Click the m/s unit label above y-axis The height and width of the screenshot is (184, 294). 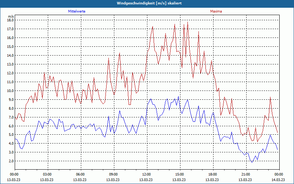click(11, 17)
